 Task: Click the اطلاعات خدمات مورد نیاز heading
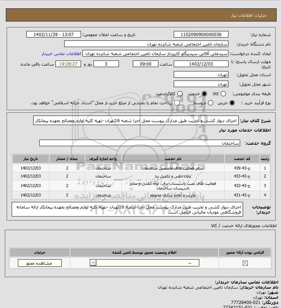click(245, 130)
